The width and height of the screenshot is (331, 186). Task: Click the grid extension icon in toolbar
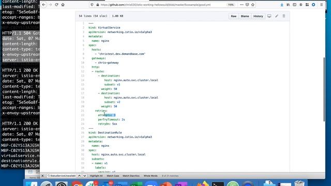tap(307, 5)
